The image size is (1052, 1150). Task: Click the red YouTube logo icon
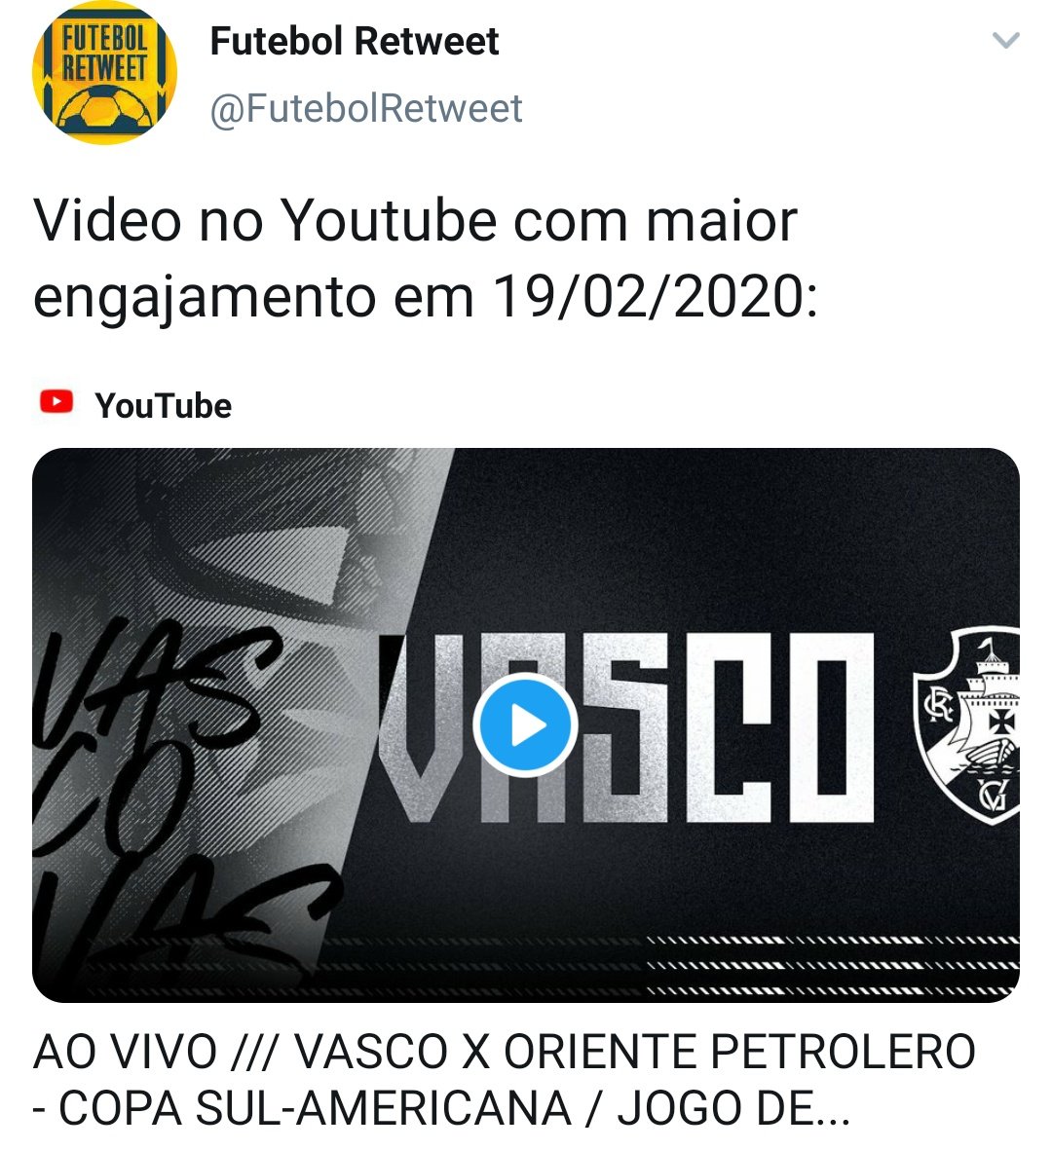click(56, 402)
